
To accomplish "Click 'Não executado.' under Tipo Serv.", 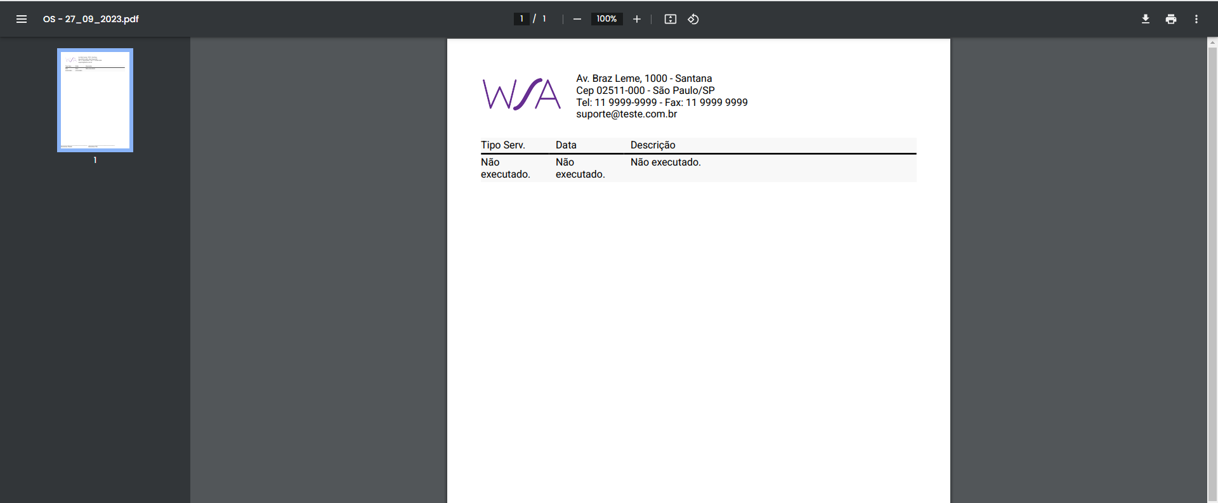I will pos(506,168).
